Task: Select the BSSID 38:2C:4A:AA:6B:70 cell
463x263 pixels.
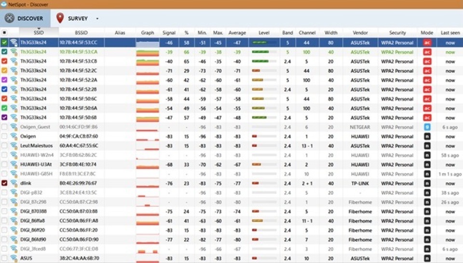Action: click(x=79, y=258)
